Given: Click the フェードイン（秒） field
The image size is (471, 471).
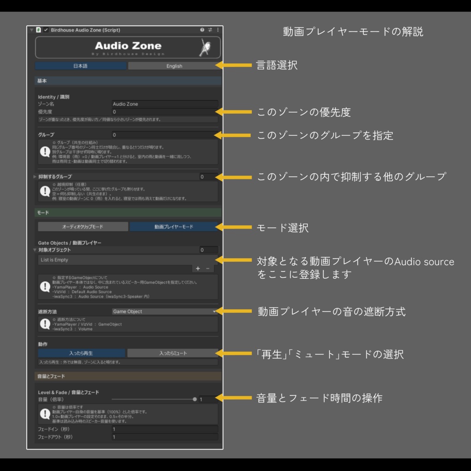Looking at the screenshot, I should (165, 429).
